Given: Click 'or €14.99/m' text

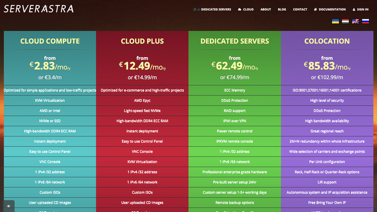Looking at the screenshot, I should click(142, 77).
